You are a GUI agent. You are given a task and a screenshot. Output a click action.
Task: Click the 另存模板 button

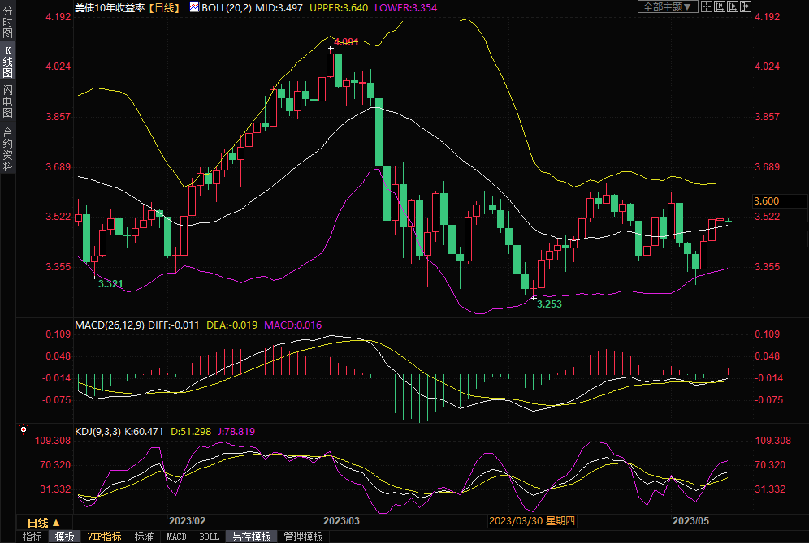251,537
